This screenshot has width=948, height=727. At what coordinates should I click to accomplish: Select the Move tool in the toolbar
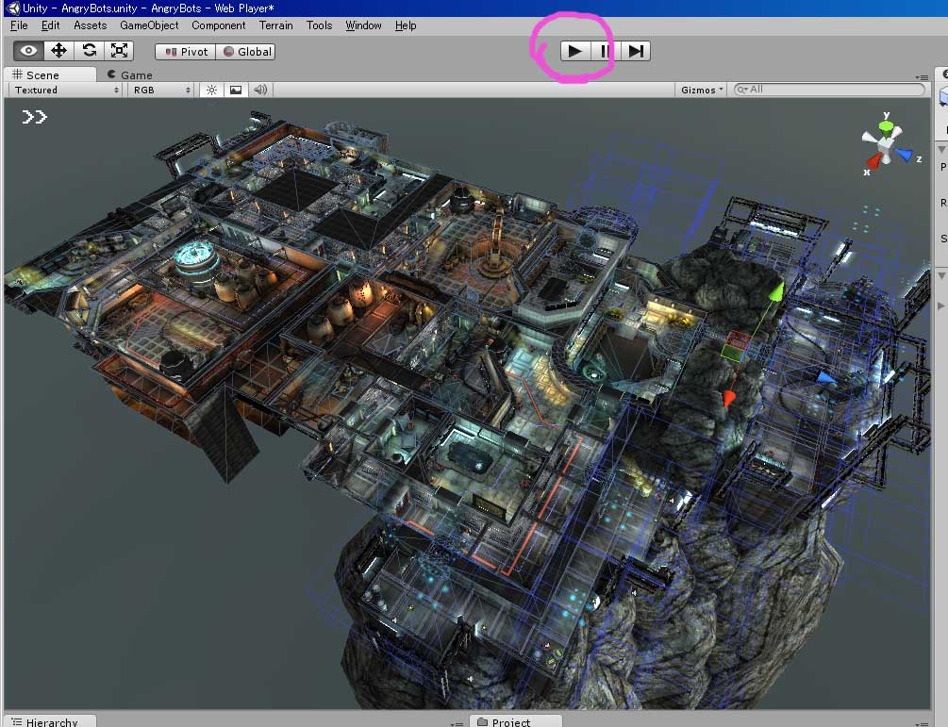click(58, 50)
